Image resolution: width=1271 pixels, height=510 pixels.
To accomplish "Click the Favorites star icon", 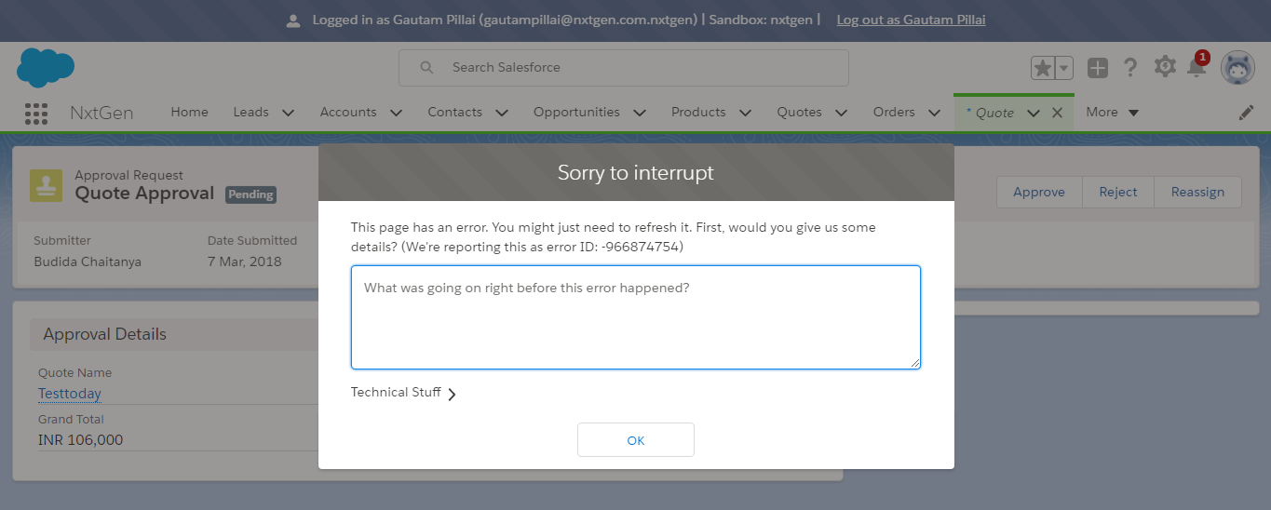I will [1043, 68].
